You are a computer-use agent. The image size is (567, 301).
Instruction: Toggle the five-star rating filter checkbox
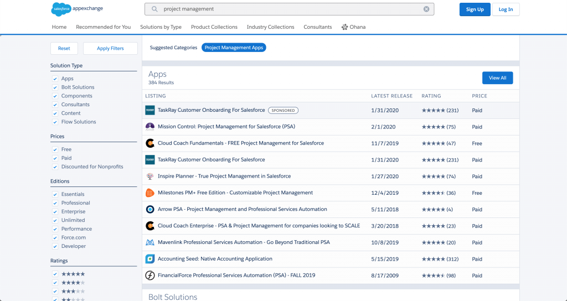click(x=55, y=274)
